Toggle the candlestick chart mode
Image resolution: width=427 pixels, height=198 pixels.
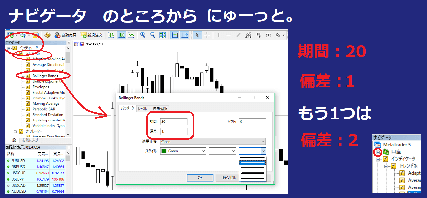(x=121, y=35)
